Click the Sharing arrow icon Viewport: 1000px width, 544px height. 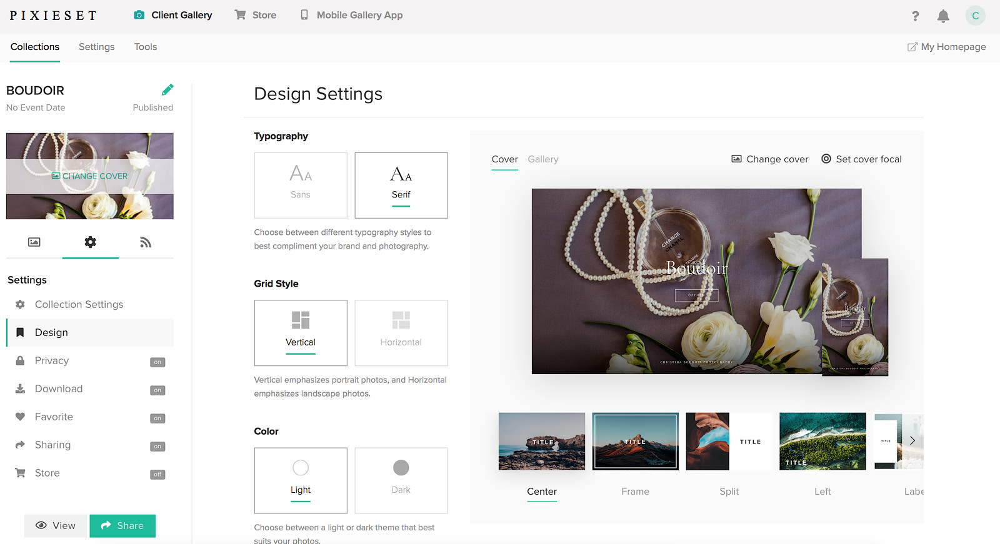(x=20, y=445)
